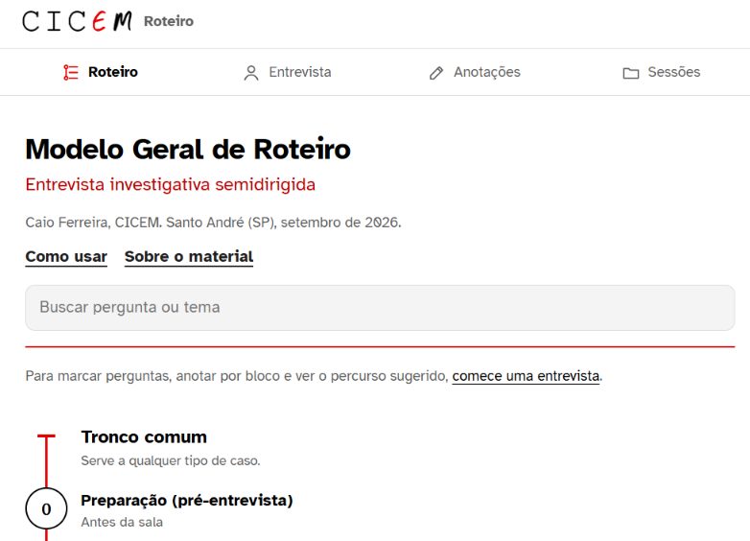
Task: Click the Roteiro label beside logo
Action: coord(169,21)
